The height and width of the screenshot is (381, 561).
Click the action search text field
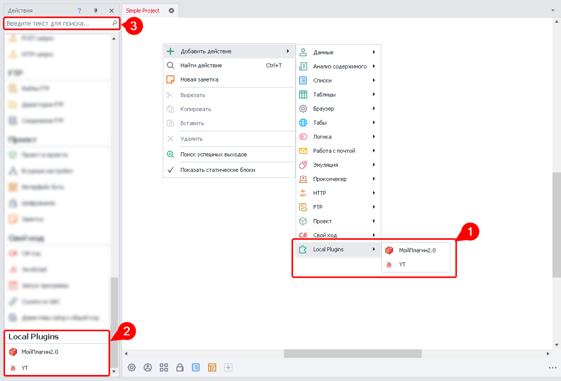click(58, 24)
